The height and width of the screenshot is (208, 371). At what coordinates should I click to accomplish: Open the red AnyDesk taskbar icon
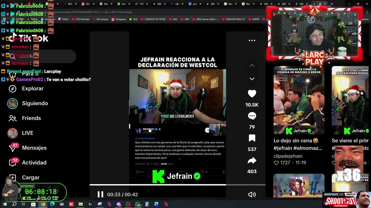[71, 205]
